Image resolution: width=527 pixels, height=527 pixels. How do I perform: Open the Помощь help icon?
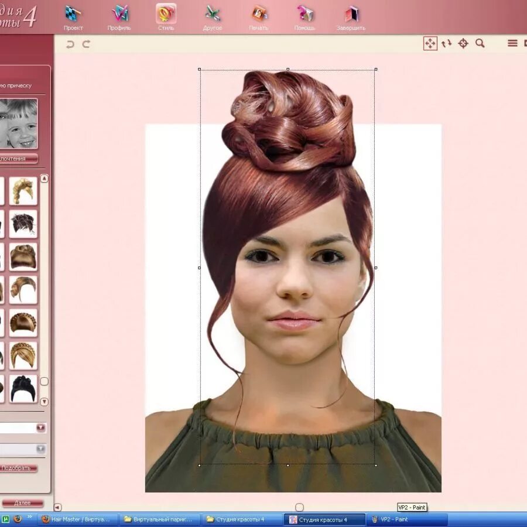[x=304, y=14]
